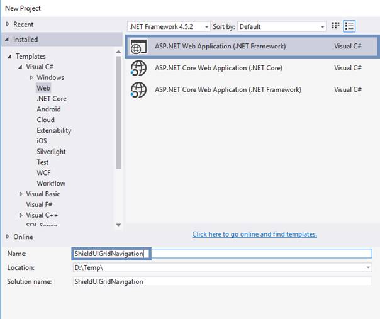Click the Online section label

[x=23, y=237]
